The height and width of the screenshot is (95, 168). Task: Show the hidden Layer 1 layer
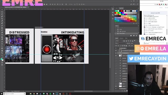tap(116, 84)
